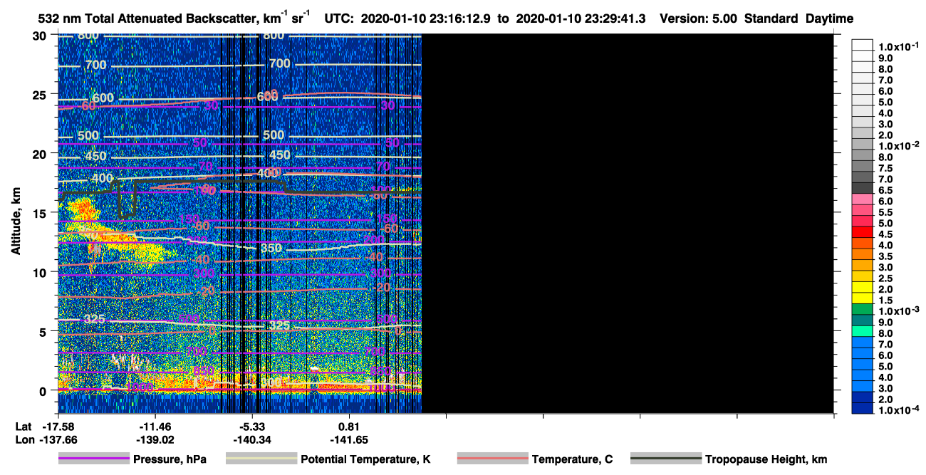Click the purple Pressure, hPa legend line
The height and width of the screenshot is (475, 926).
[x=93, y=459]
